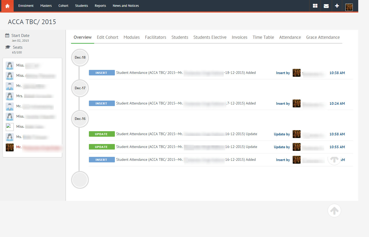The width and height of the screenshot is (369, 237).
Task: Click the empty timeline end marker
Action: point(80,180)
